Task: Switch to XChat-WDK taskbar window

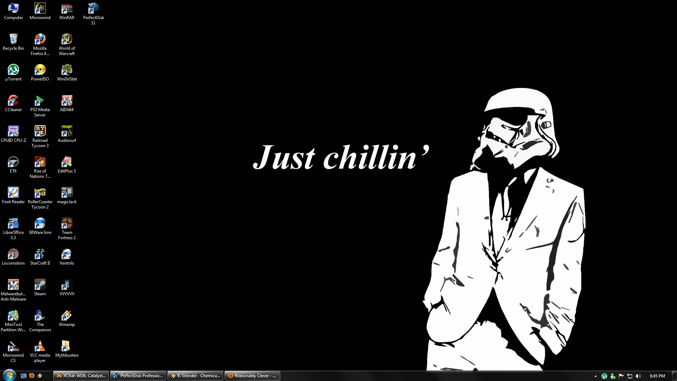Action: point(81,376)
